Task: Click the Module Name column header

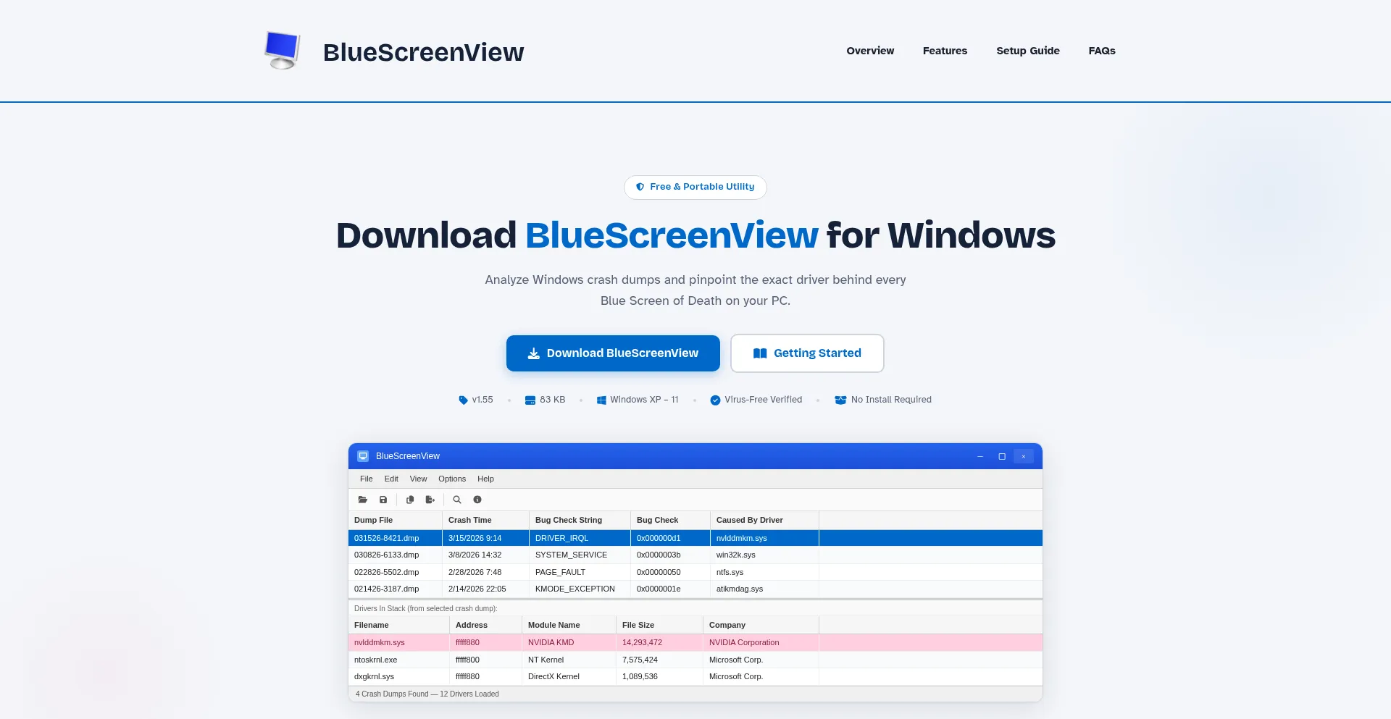Action: click(569, 625)
